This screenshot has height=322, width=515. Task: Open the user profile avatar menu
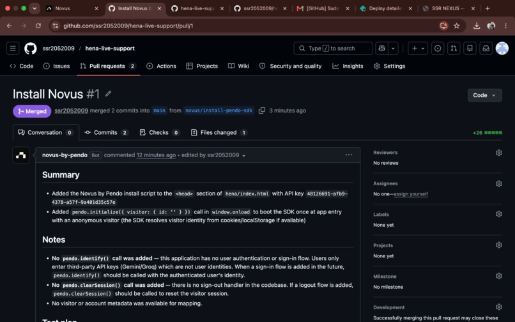click(x=502, y=49)
